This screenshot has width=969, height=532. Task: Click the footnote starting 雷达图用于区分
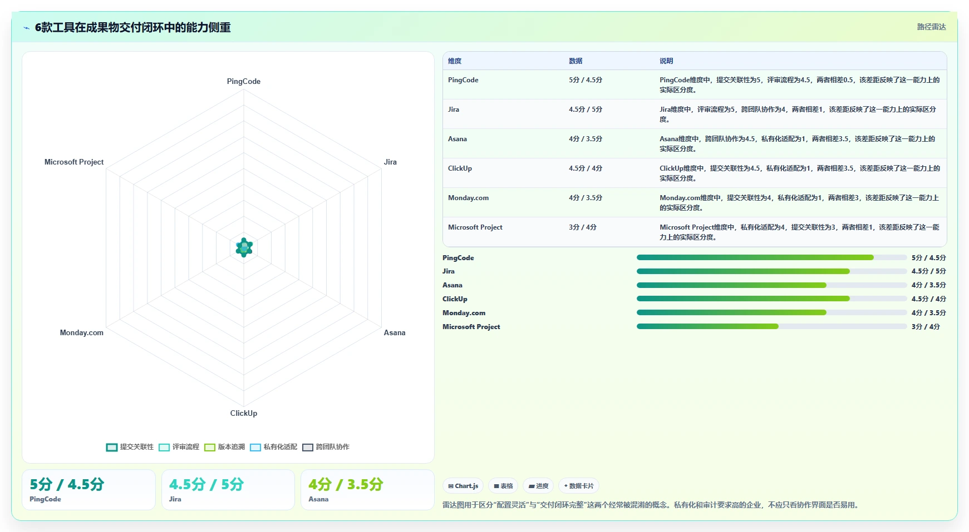(x=652, y=505)
